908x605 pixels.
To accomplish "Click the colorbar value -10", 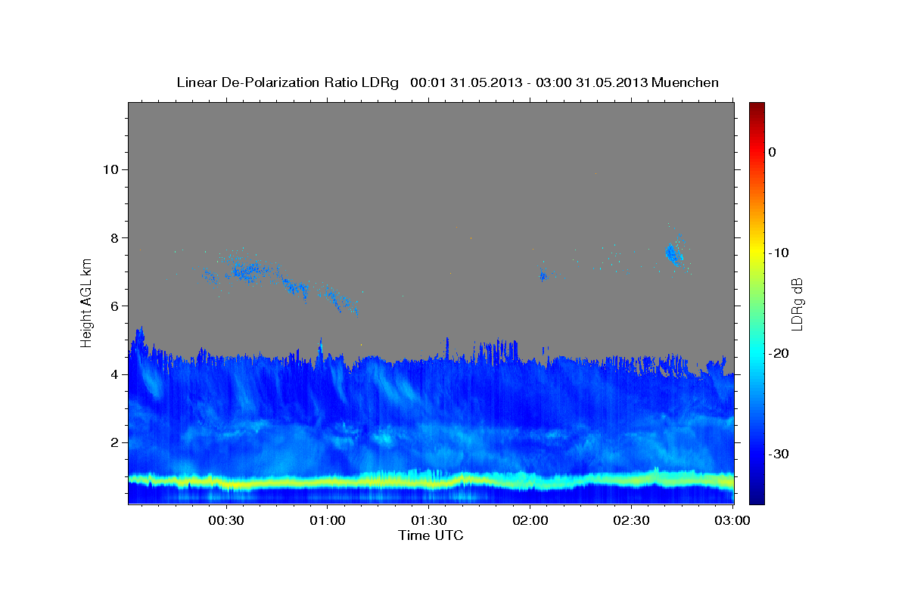I will (x=779, y=253).
